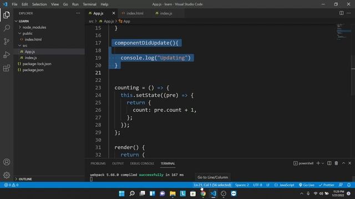The width and height of the screenshot is (355, 199).
Task: Open the Help menu
Action: tap(104, 4)
